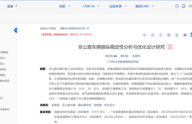Click the 网络首发时间 2026-01-14 timestamp
Image resolution: width=192 pixels, height=124 pixels.
coord(66,35)
